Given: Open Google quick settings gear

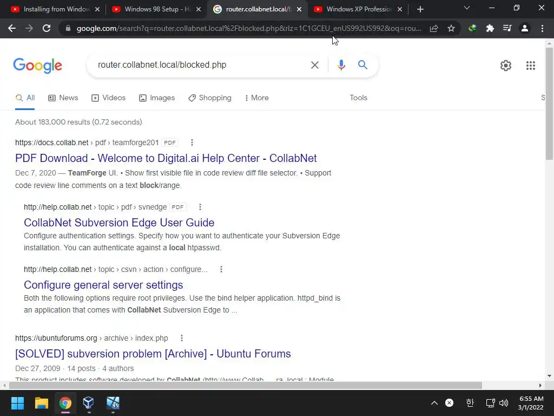Looking at the screenshot, I should [506, 66].
